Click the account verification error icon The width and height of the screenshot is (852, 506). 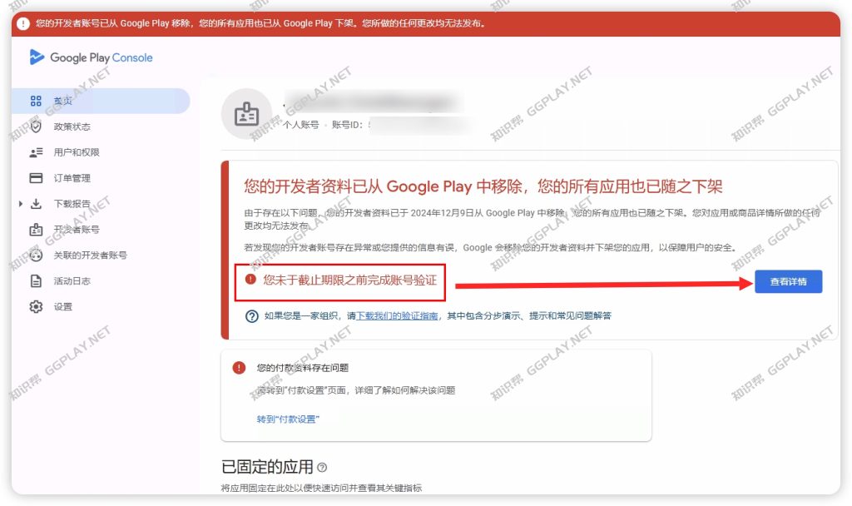pyautogui.click(x=250, y=280)
